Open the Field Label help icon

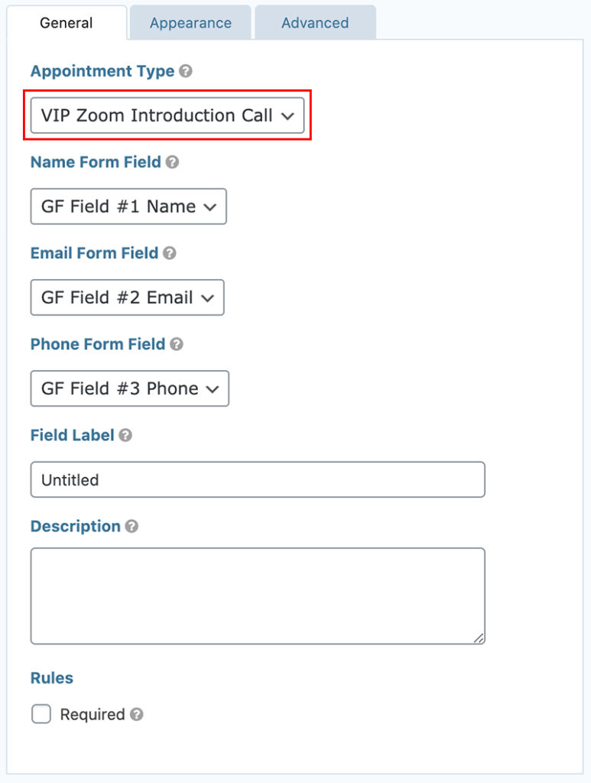coord(127,435)
